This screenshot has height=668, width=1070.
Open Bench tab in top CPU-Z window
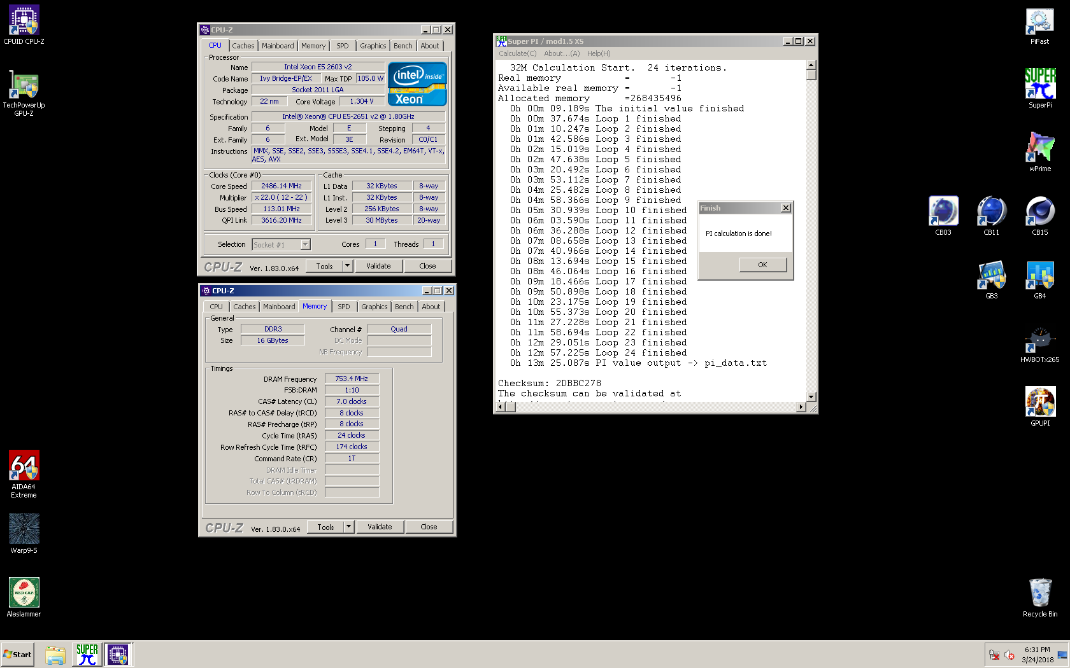[403, 46]
